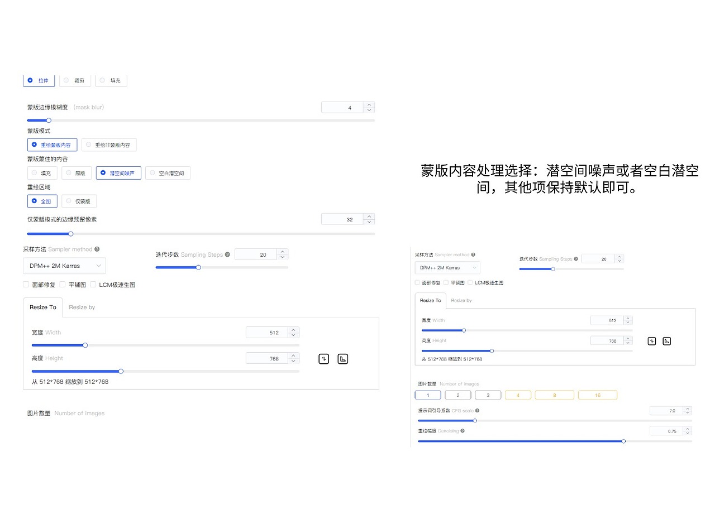Viewport: 715px width, 524px height.
Task: Select the 潜空间噪声 masked content option
Action: coord(118,173)
